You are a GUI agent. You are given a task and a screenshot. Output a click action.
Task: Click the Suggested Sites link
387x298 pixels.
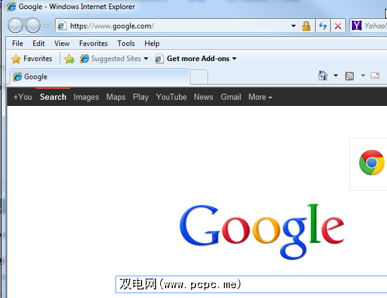(115, 59)
